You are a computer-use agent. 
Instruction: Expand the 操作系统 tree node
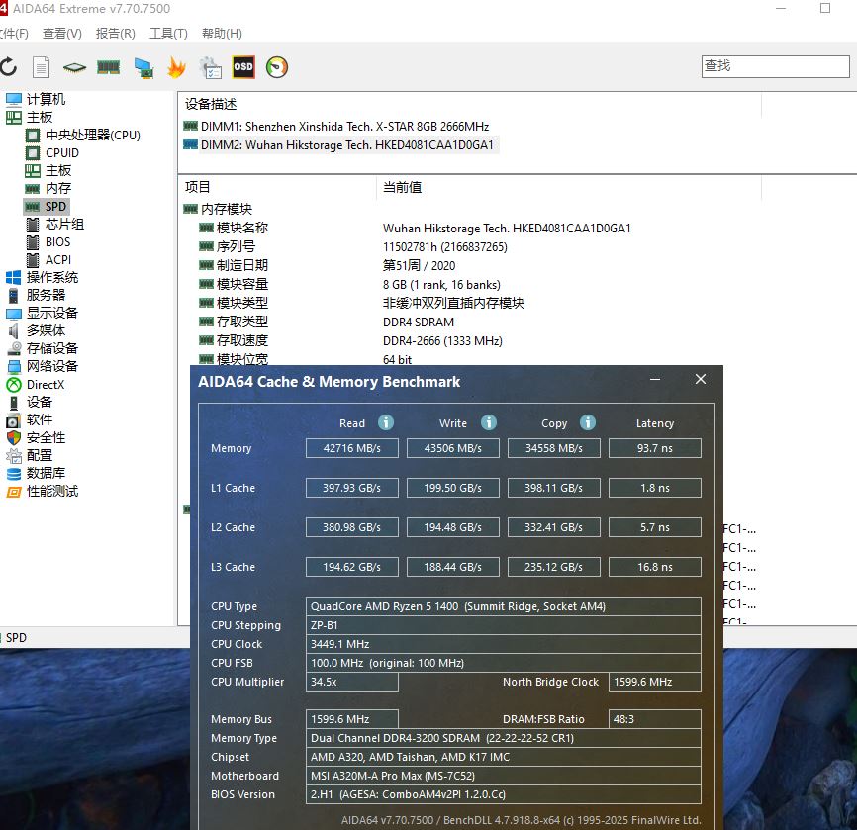pyautogui.click(x=51, y=277)
